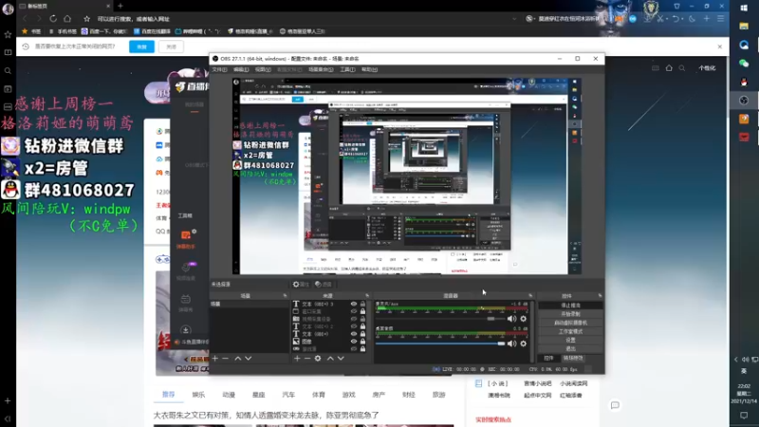Open OBS 设置 settings

570,340
